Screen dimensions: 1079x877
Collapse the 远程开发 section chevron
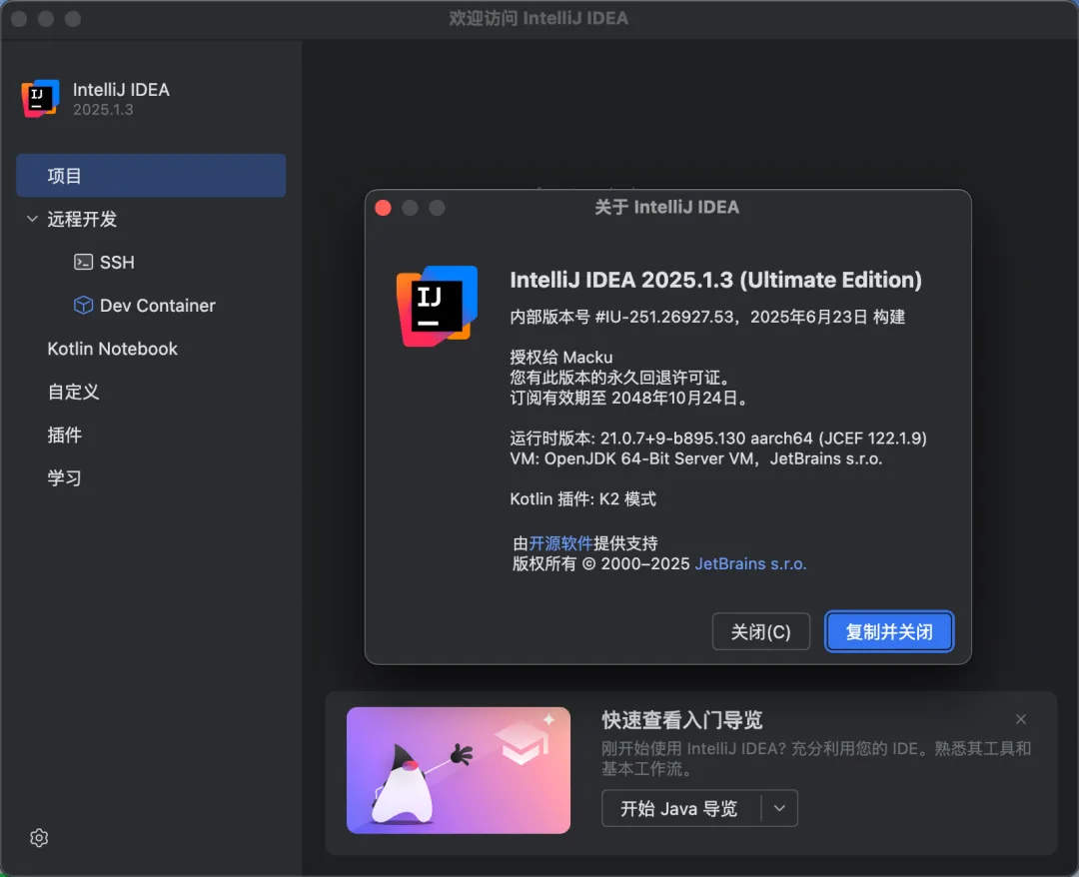click(x=32, y=219)
